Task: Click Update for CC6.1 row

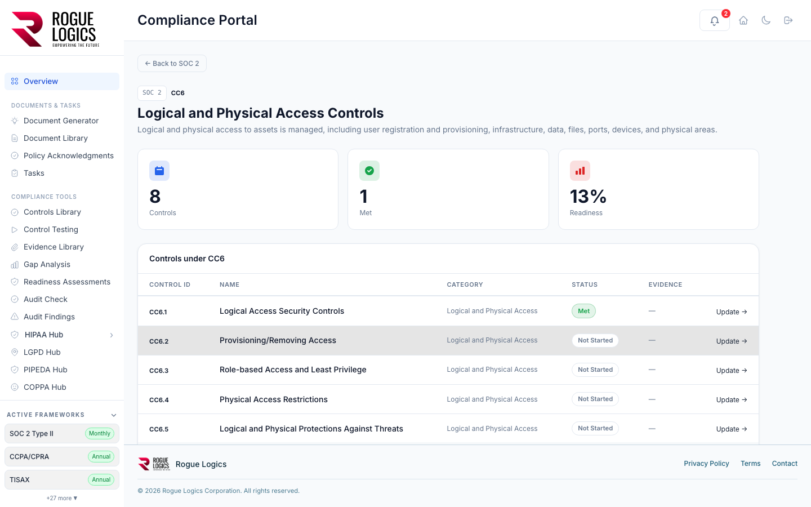Action: click(x=732, y=312)
